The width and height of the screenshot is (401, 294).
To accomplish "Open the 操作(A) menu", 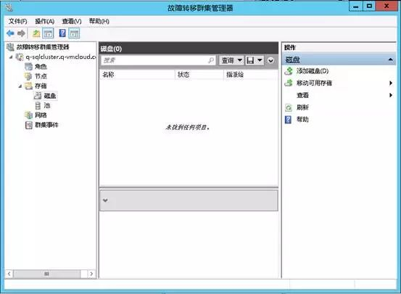I will 45,22.
